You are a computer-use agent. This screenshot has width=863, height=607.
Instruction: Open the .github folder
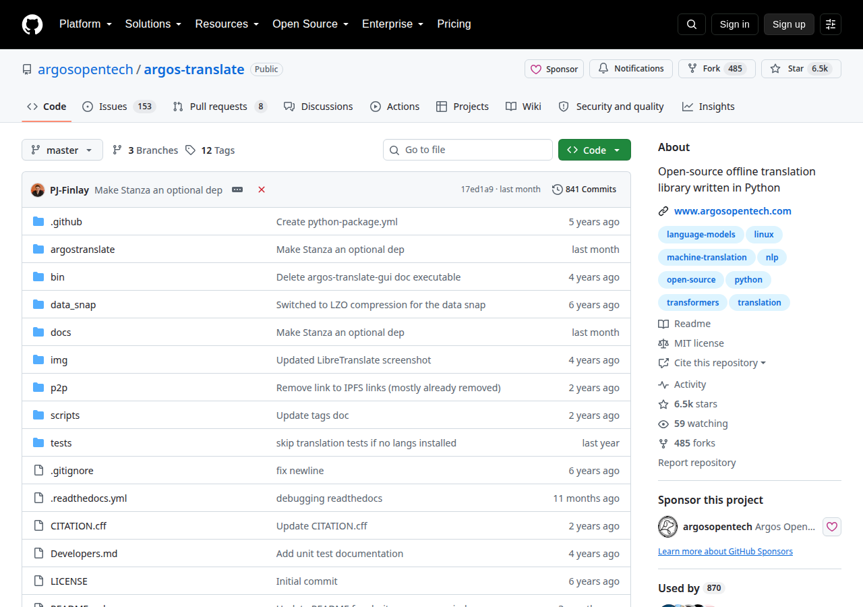[x=66, y=222]
